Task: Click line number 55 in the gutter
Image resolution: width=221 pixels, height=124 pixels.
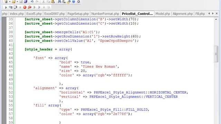Action: [x=11, y=105]
